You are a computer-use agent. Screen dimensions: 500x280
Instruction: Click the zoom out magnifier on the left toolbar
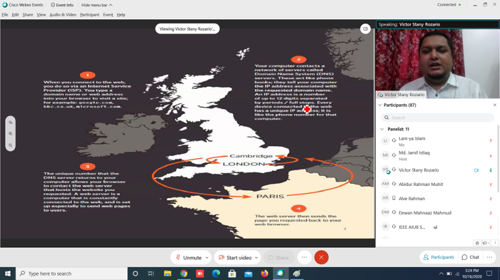coord(11,145)
